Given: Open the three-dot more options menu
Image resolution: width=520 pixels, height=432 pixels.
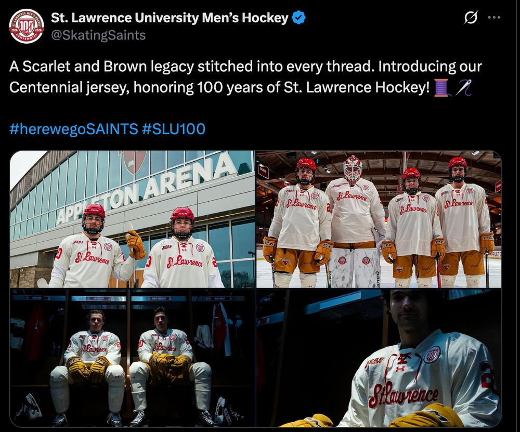Looking at the screenshot, I should 494,18.
